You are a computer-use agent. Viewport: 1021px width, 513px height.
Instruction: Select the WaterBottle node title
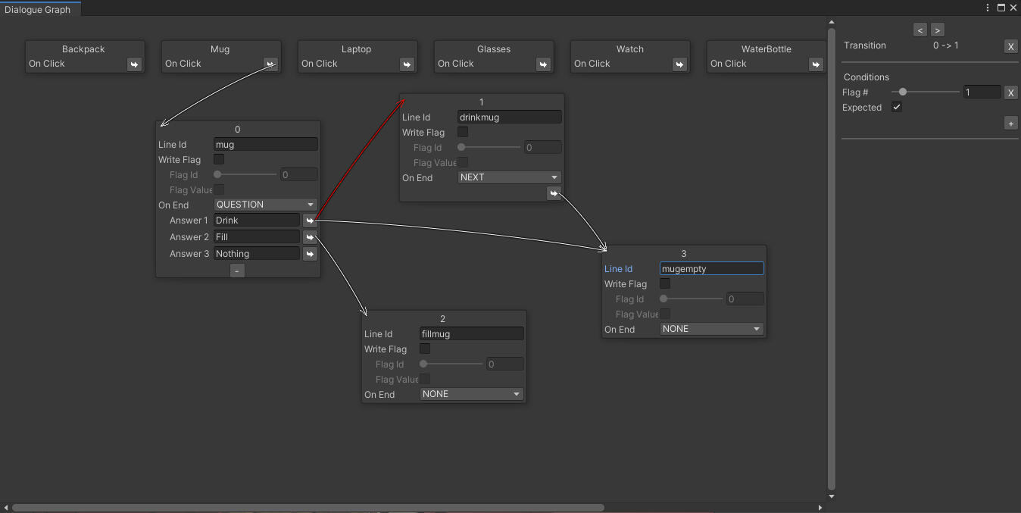(767, 49)
